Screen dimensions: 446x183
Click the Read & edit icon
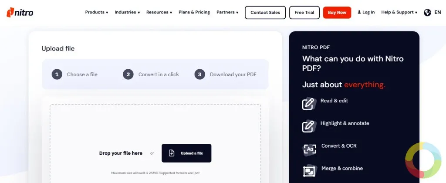[309, 104]
